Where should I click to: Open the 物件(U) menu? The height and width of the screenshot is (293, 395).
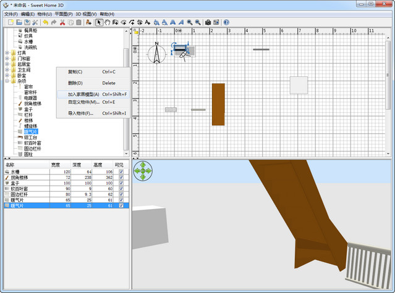(45, 14)
